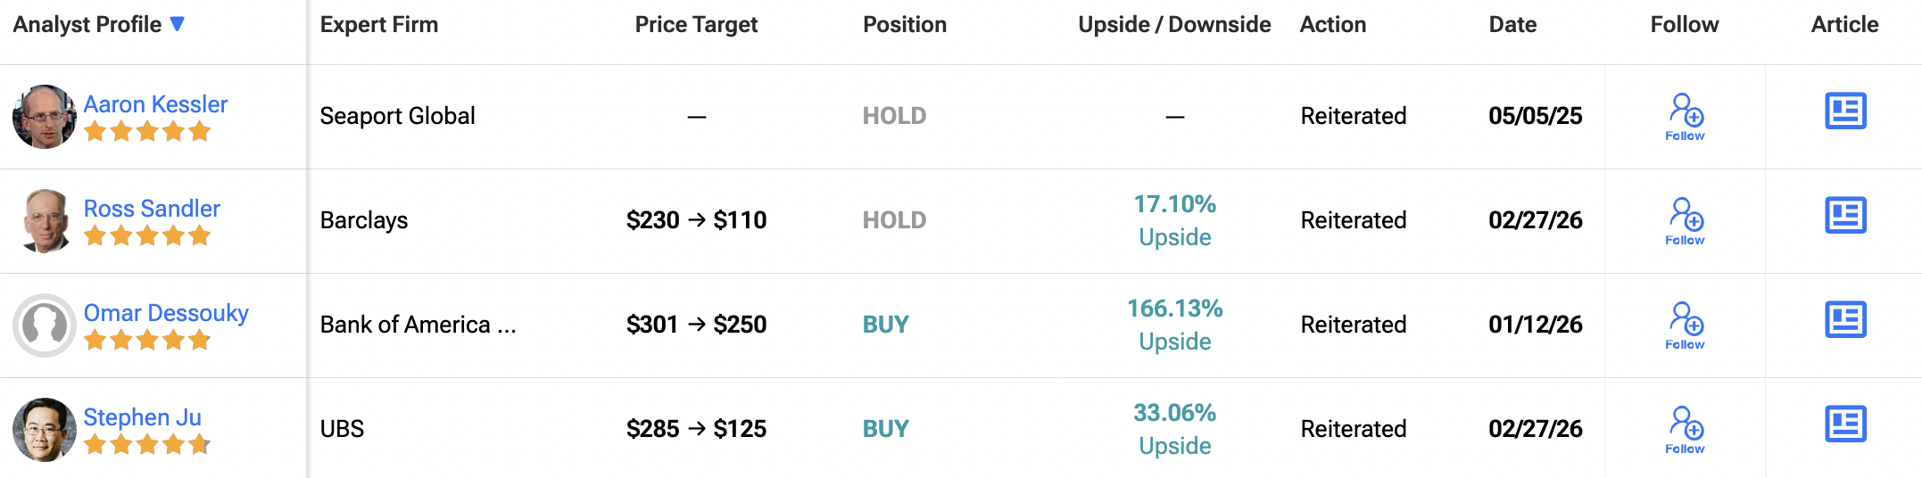Follow analyst Stephen Ju

pyautogui.click(x=1685, y=430)
